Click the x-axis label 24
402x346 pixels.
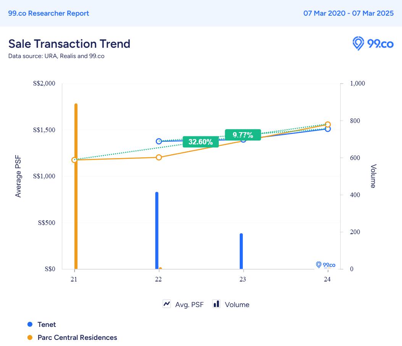327,279
